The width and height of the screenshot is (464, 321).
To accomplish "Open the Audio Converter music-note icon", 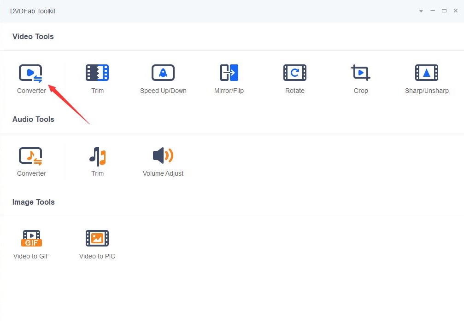I will [30, 155].
